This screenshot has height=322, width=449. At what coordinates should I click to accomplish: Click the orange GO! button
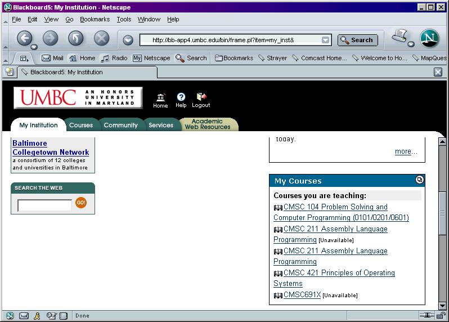pyautogui.click(x=81, y=203)
